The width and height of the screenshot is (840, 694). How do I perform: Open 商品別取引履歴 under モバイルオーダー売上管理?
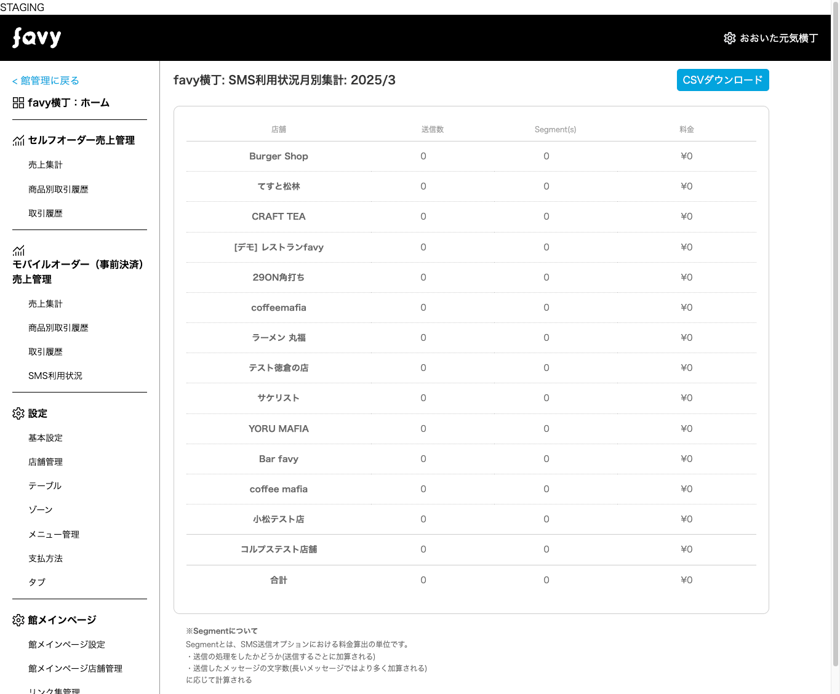pos(58,328)
